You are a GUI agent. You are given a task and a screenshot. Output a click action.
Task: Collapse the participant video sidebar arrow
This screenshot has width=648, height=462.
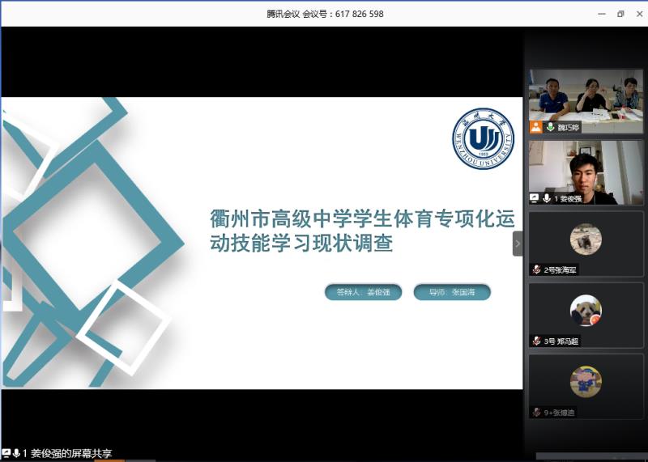click(x=518, y=244)
